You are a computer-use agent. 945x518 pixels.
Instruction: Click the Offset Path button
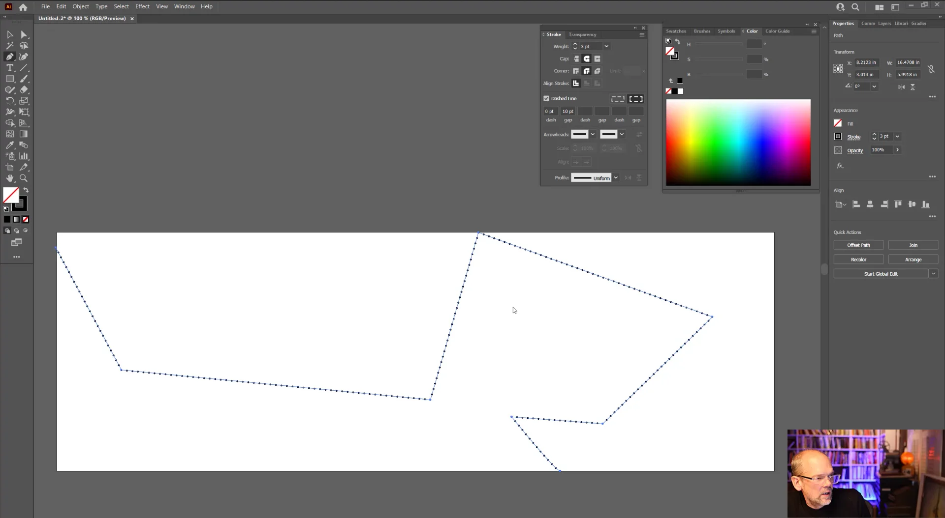coord(858,245)
